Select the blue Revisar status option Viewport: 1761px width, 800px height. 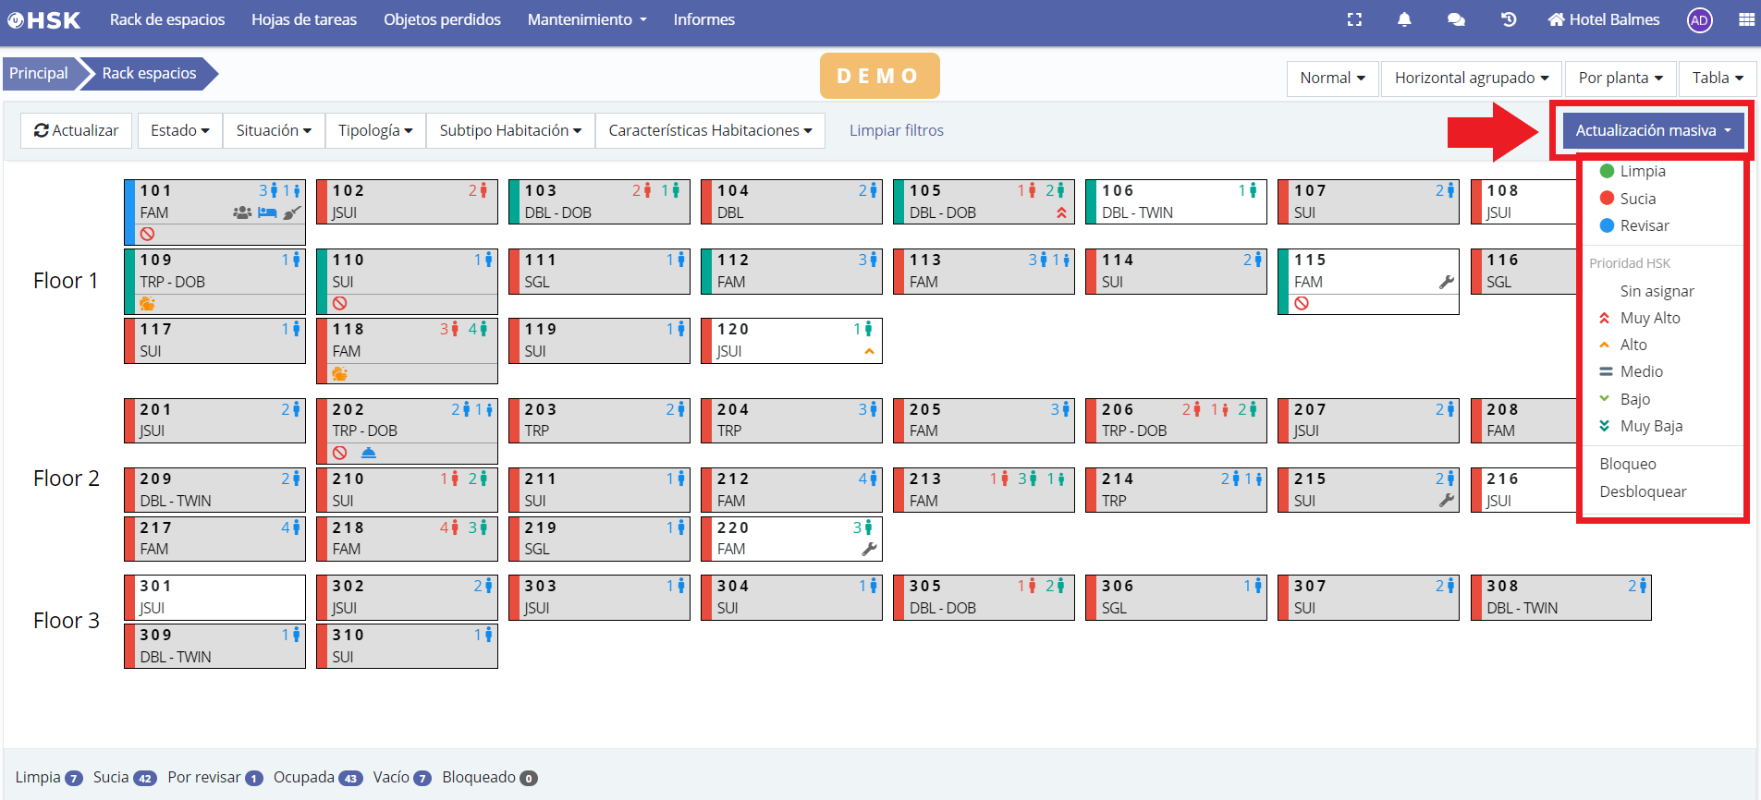pos(1644,225)
